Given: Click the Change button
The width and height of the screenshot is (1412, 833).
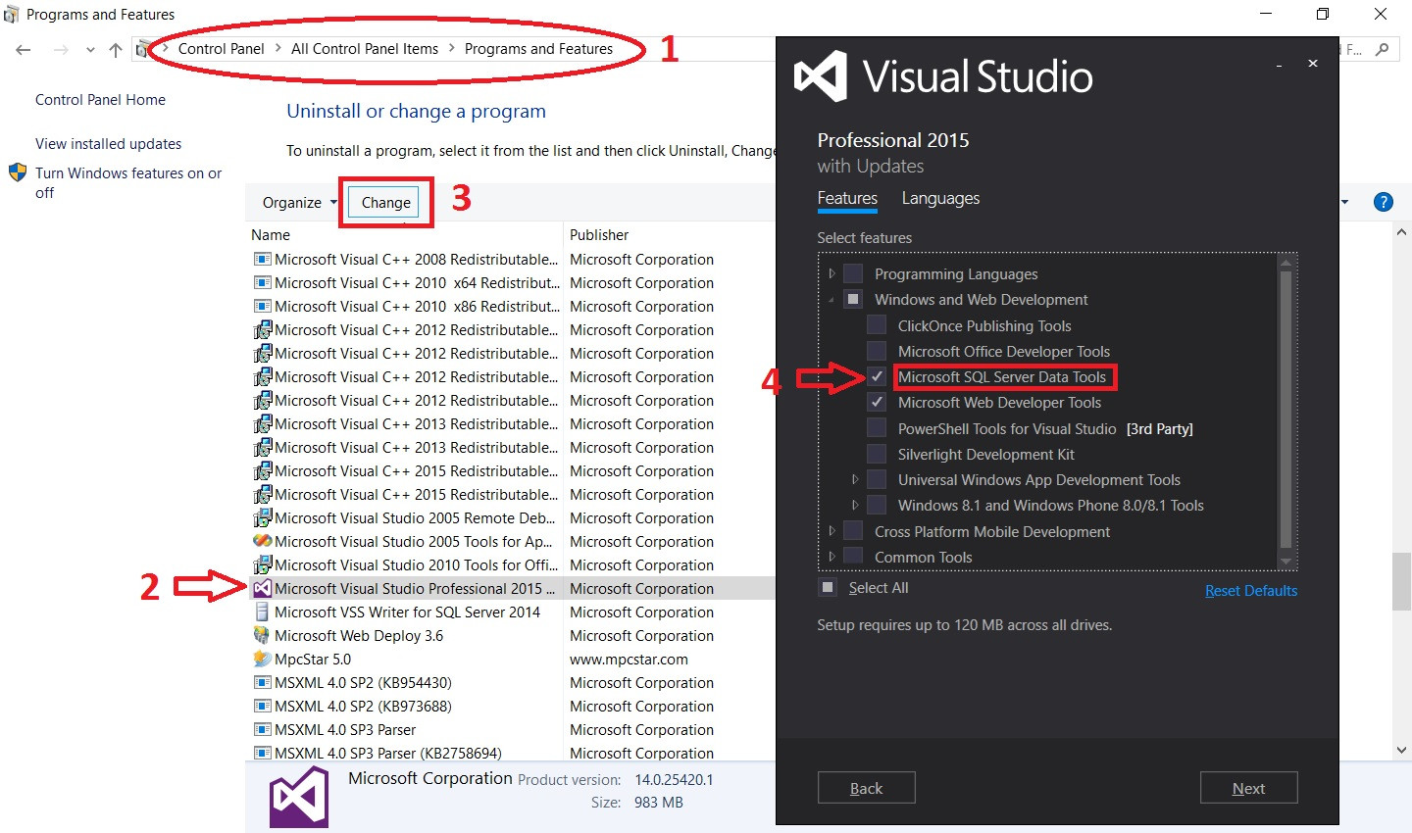Looking at the screenshot, I should click(x=385, y=202).
